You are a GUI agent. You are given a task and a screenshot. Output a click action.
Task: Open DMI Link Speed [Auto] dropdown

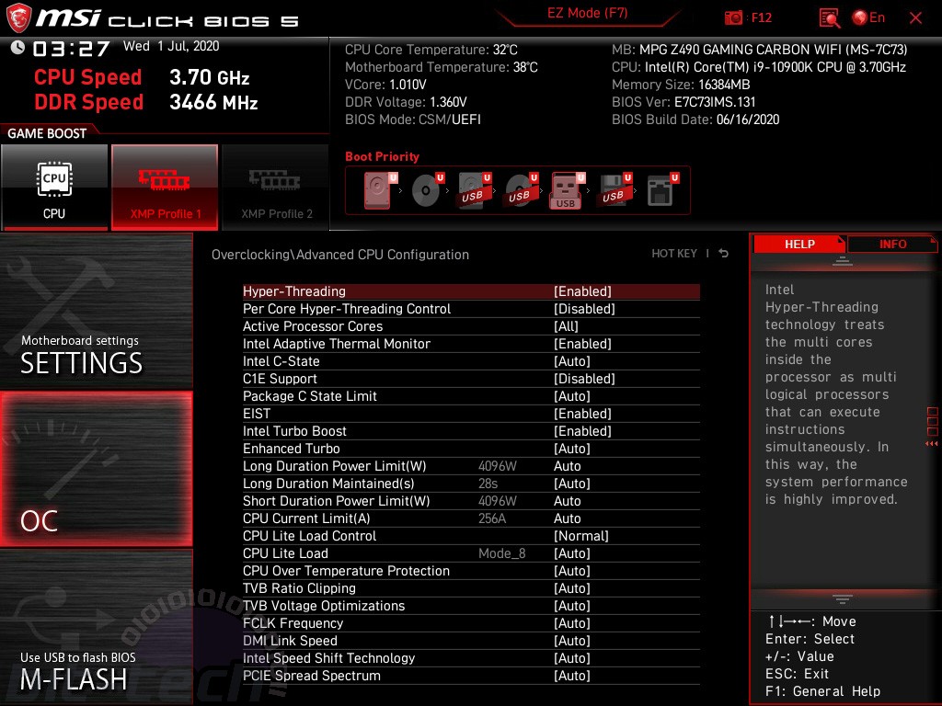tap(572, 640)
